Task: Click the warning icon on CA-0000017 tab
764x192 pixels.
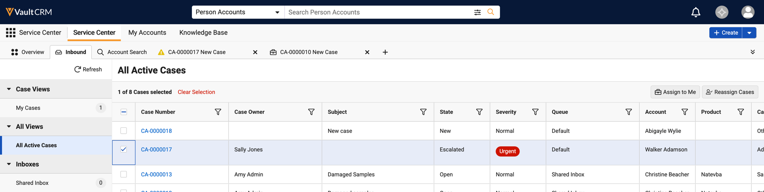Action: coord(161,52)
